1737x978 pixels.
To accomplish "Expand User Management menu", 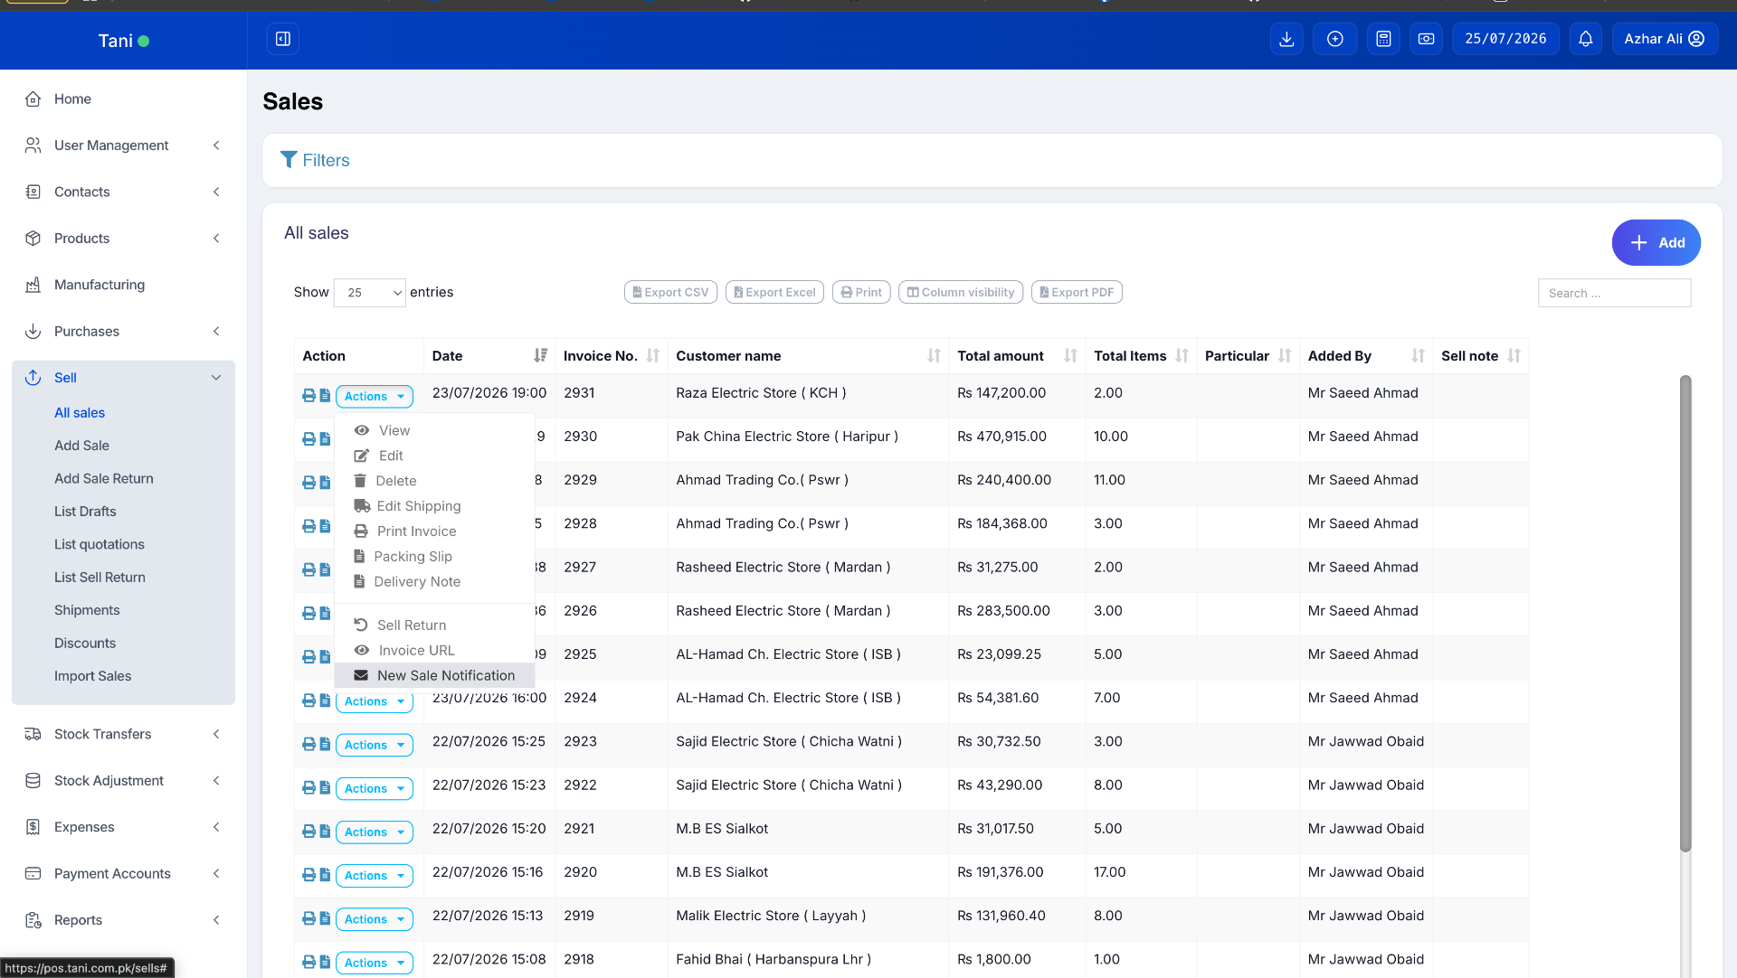I will 124,146.
